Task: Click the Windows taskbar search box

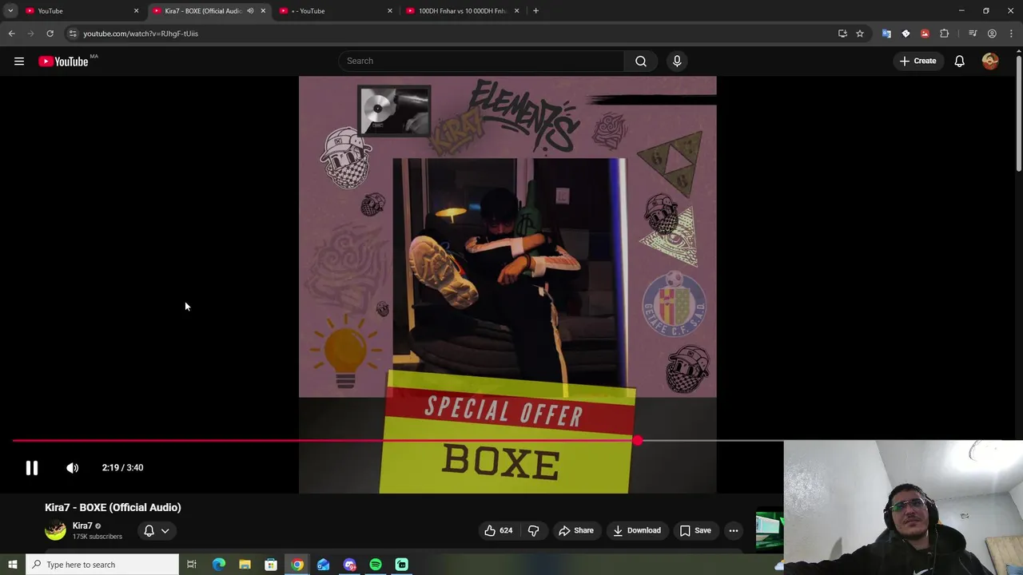Action: (x=102, y=565)
